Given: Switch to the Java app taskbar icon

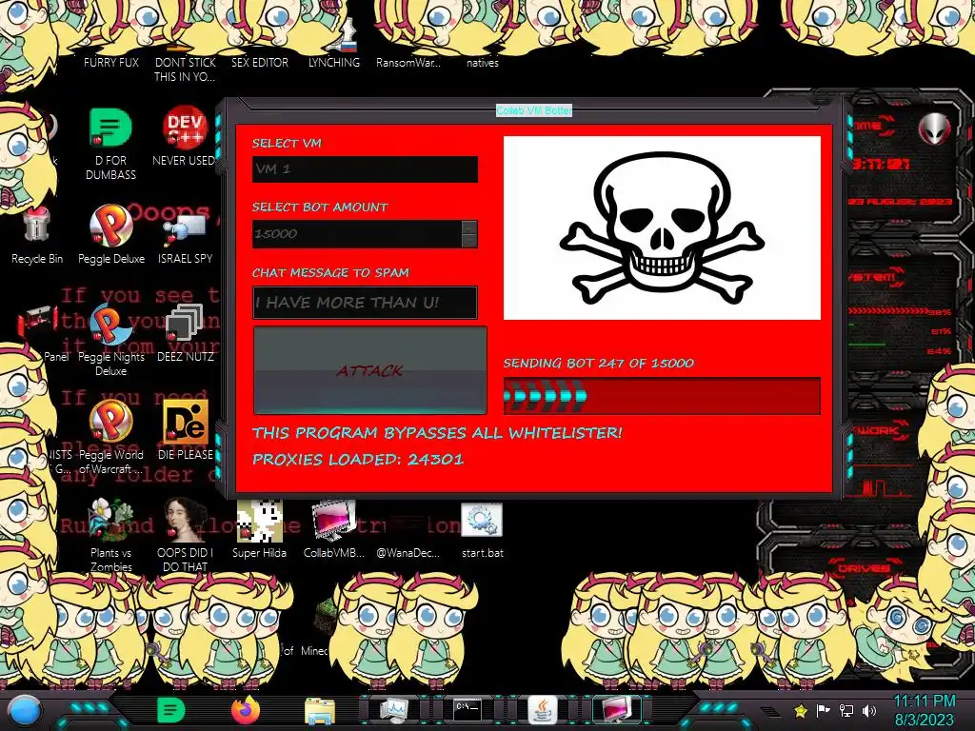Looking at the screenshot, I should (542, 710).
